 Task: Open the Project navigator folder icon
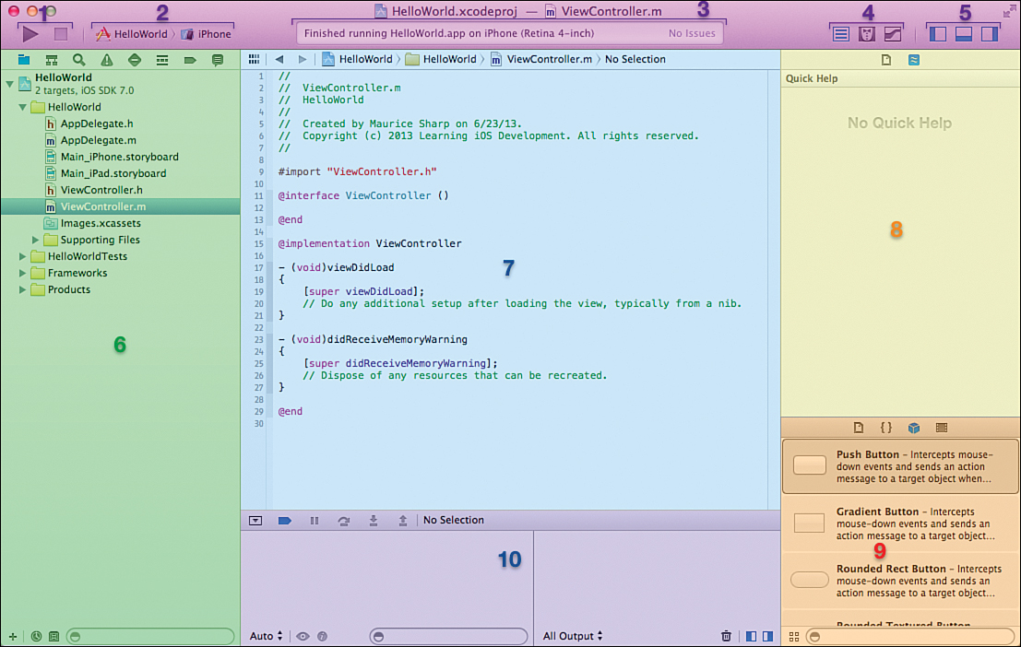[x=24, y=60]
